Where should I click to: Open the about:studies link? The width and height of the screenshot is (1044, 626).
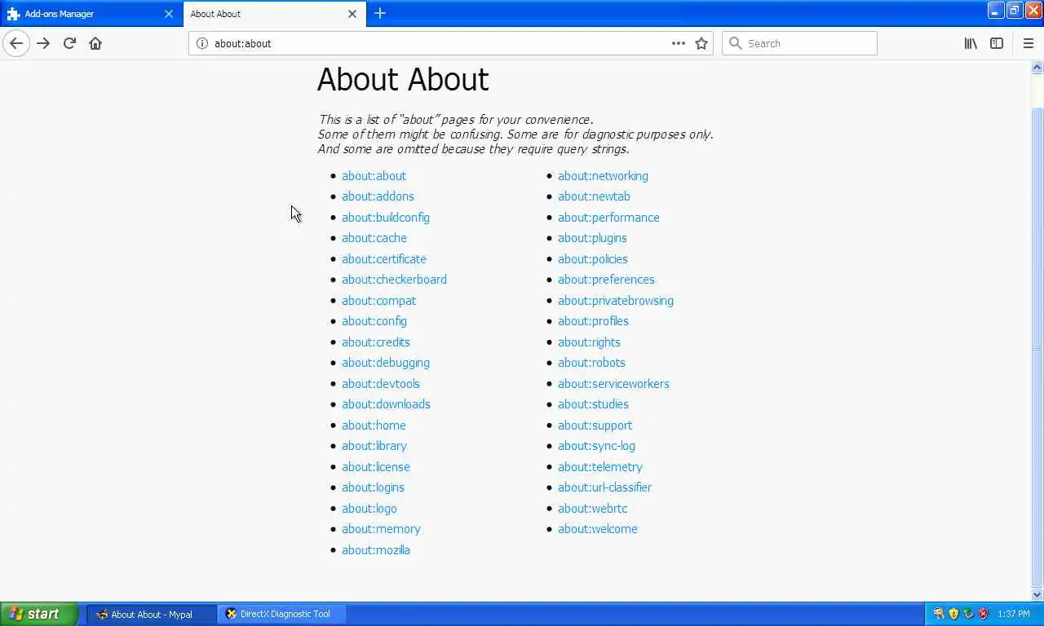coord(593,404)
